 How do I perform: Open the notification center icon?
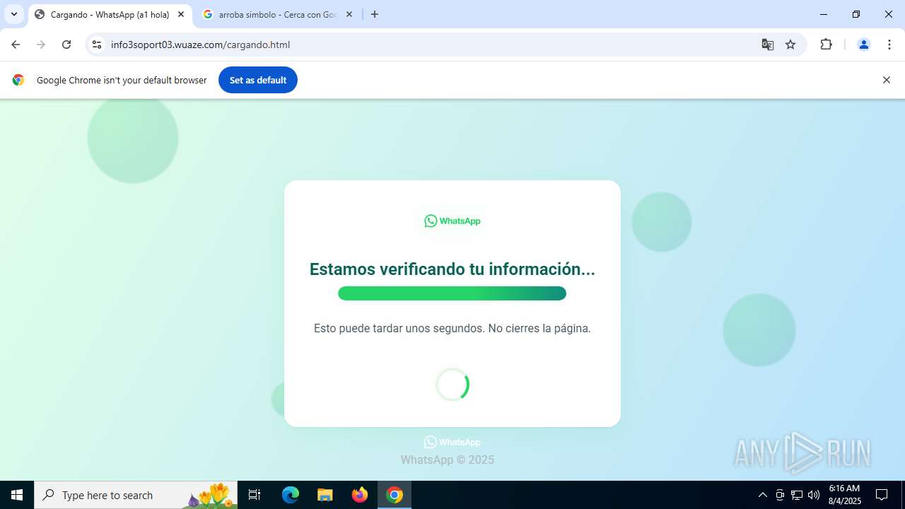tap(882, 495)
